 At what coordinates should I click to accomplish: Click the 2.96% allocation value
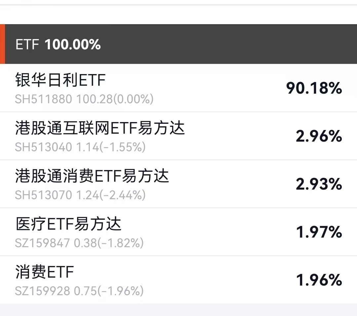[x=319, y=136]
